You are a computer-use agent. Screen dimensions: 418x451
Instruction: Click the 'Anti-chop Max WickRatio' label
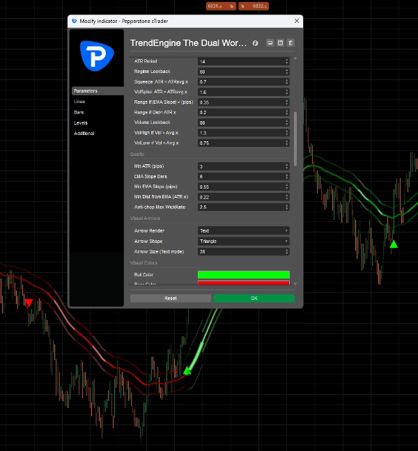160,207
